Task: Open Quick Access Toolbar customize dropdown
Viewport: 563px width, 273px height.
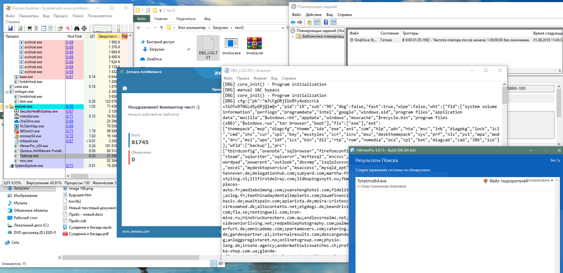Action: (x=160, y=11)
